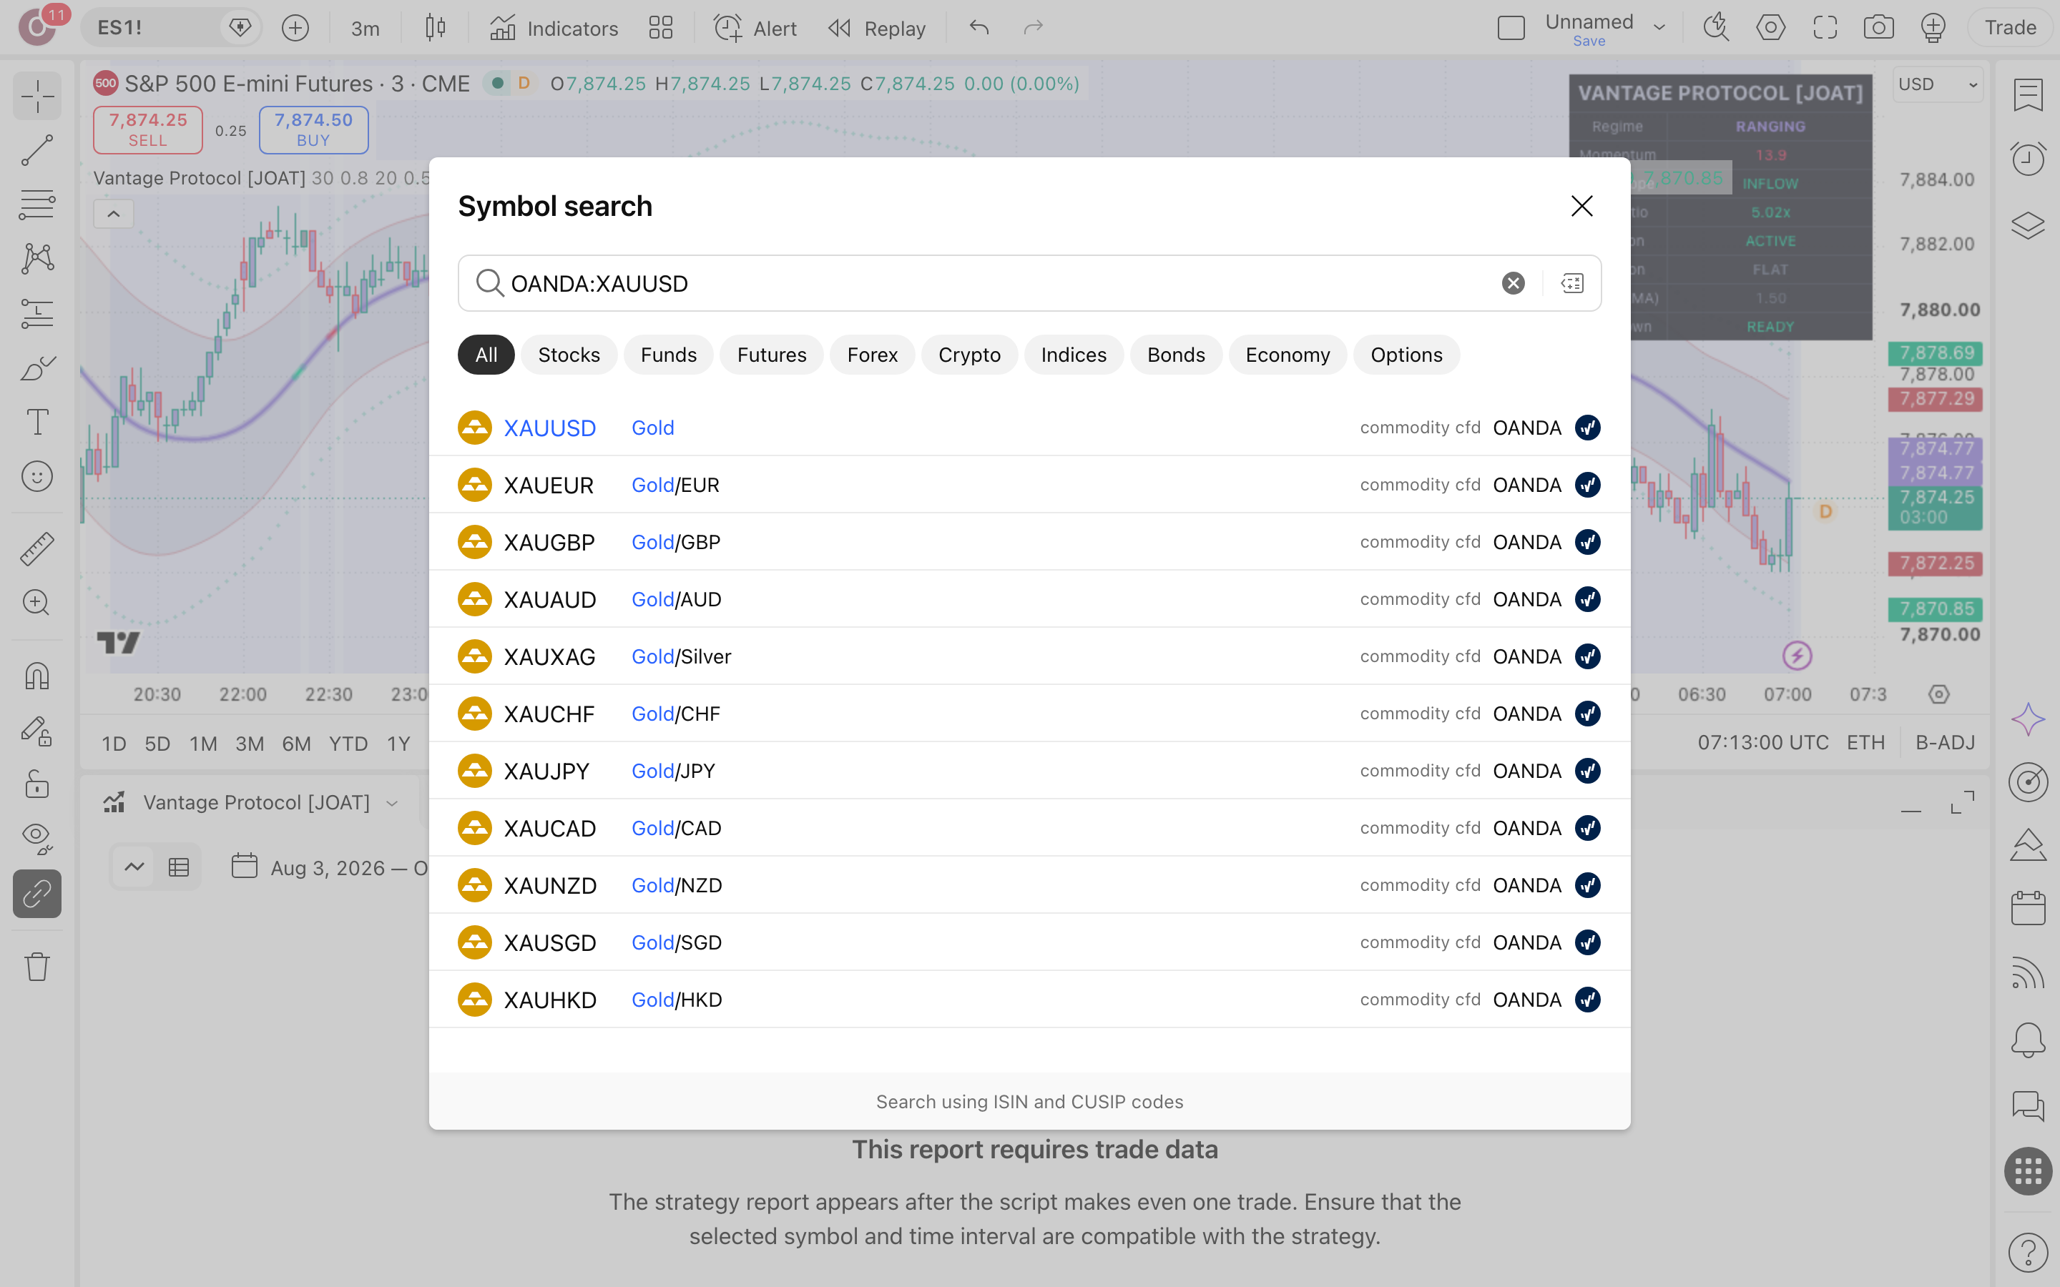The height and width of the screenshot is (1287, 2060).
Task: Open the 3m interval selector
Action: [366, 28]
